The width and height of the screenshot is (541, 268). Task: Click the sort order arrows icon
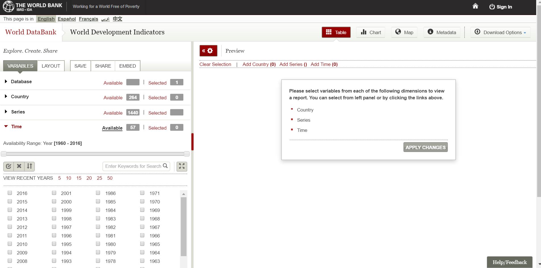(30, 166)
